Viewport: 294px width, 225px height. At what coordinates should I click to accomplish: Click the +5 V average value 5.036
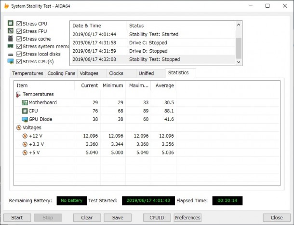coord(168,153)
